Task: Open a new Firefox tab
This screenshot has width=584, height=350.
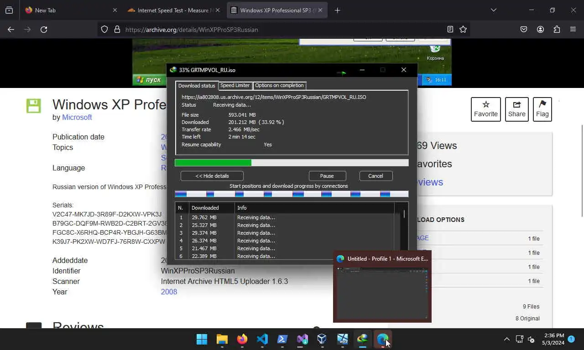Action: 337,10
